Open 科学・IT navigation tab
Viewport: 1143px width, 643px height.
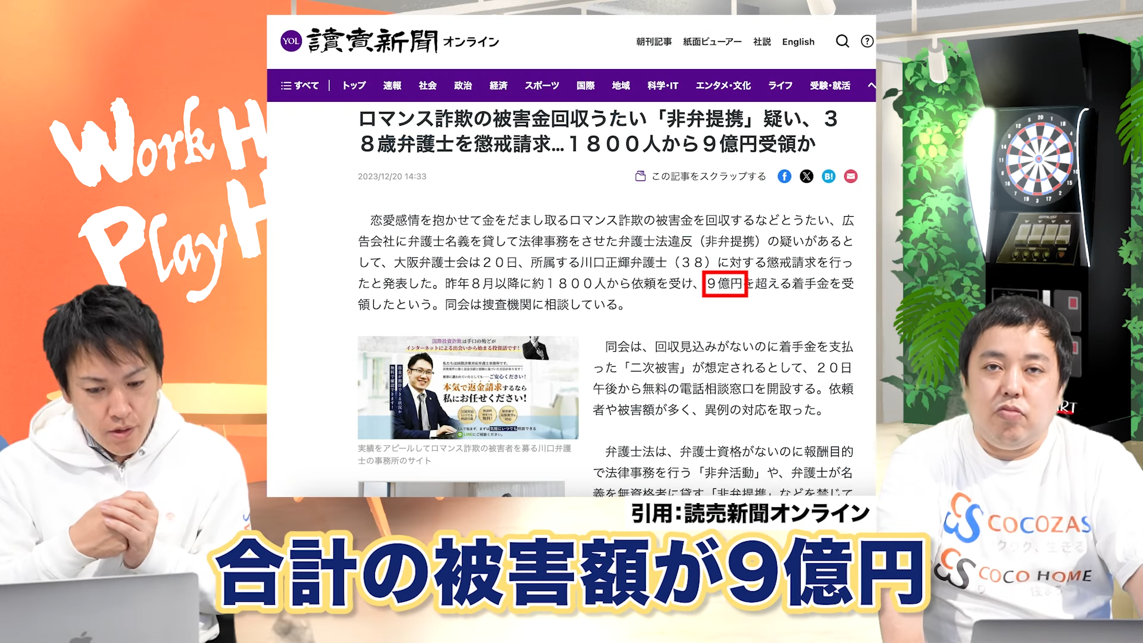663,86
